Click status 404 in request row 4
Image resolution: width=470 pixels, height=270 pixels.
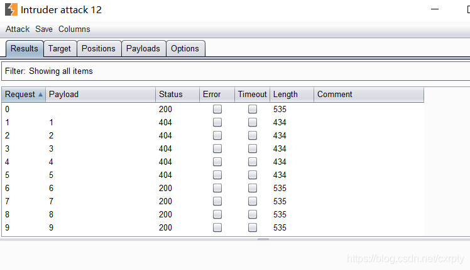[x=165, y=162]
